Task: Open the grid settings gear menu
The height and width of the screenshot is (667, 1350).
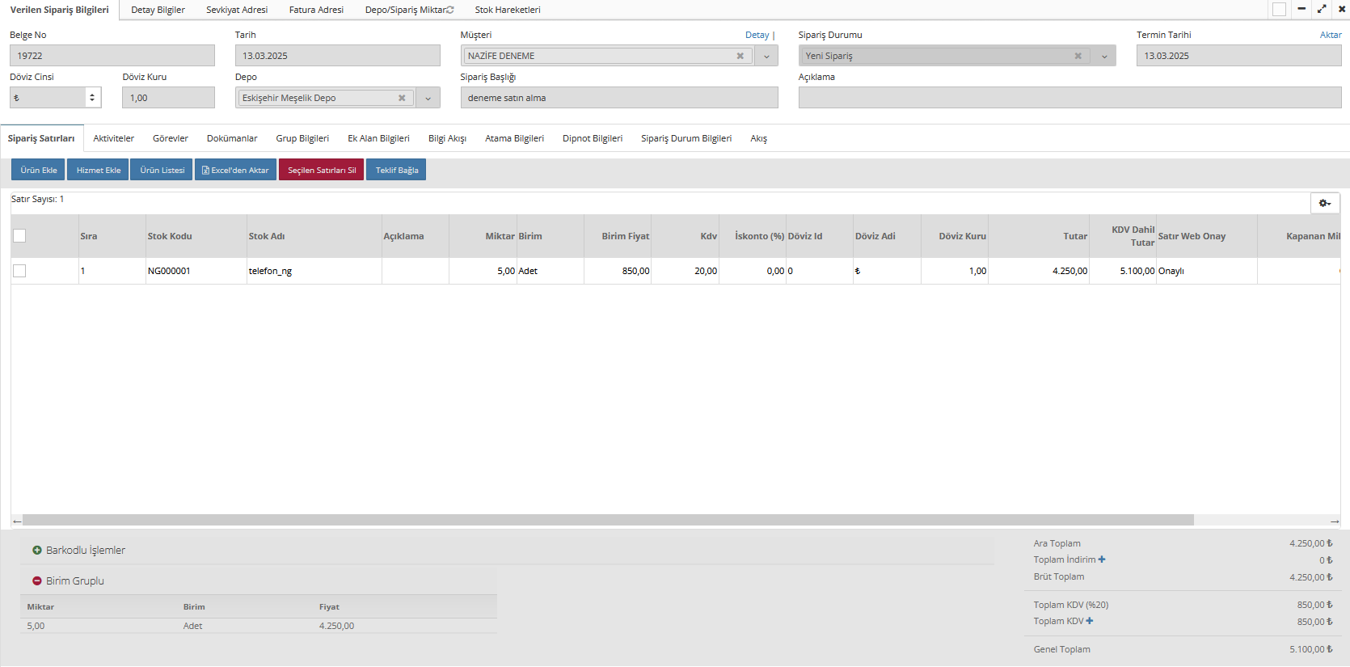Action: click(1324, 203)
